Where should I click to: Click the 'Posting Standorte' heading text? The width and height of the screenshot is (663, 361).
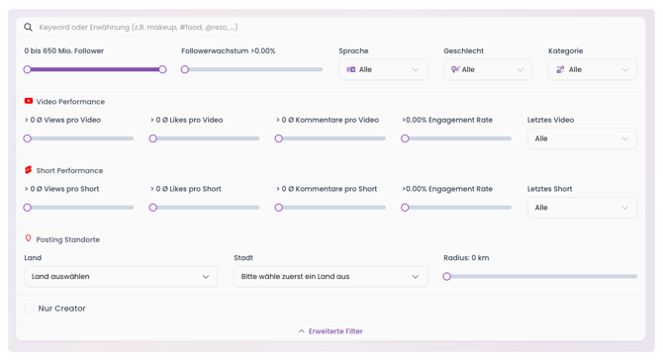tap(68, 239)
